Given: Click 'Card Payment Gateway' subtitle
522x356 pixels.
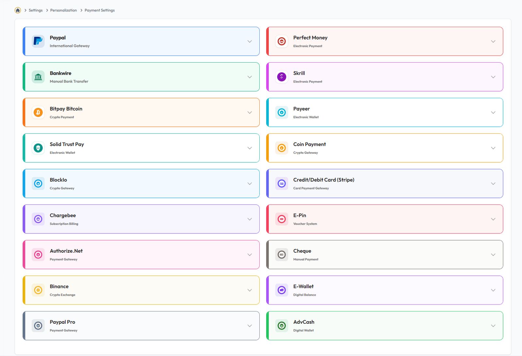Looking at the screenshot, I should click(x=311, y=188).
